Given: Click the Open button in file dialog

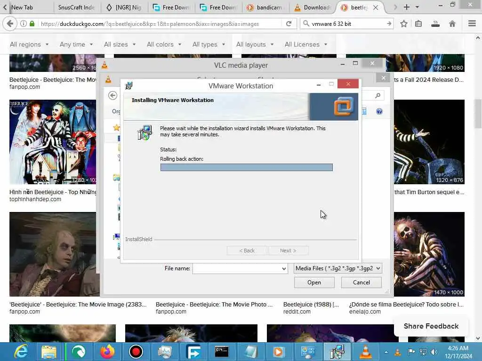Looking at the screenshot, I should click(x=314, y=283).
